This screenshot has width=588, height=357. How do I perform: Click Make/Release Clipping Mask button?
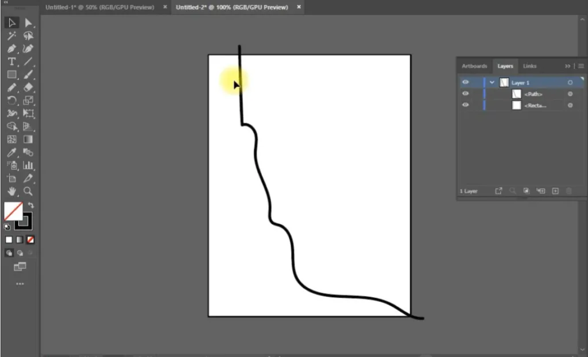(x=526, y=191)
